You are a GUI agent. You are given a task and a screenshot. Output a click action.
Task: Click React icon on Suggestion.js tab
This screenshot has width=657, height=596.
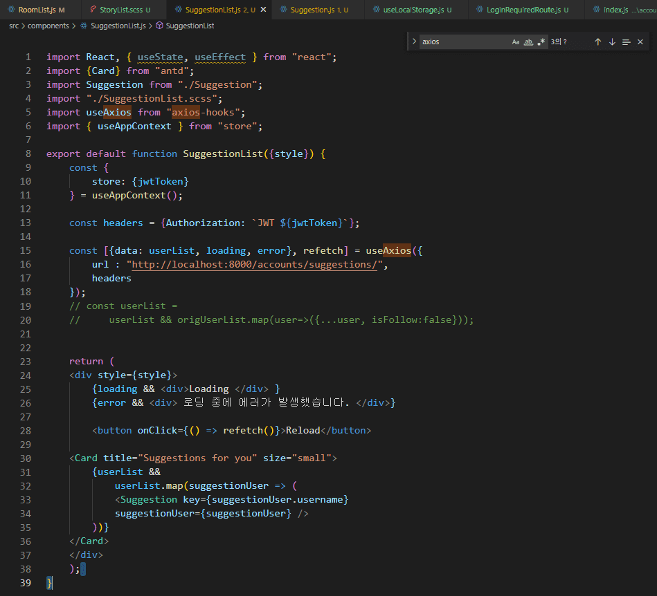tap(284, 9)
